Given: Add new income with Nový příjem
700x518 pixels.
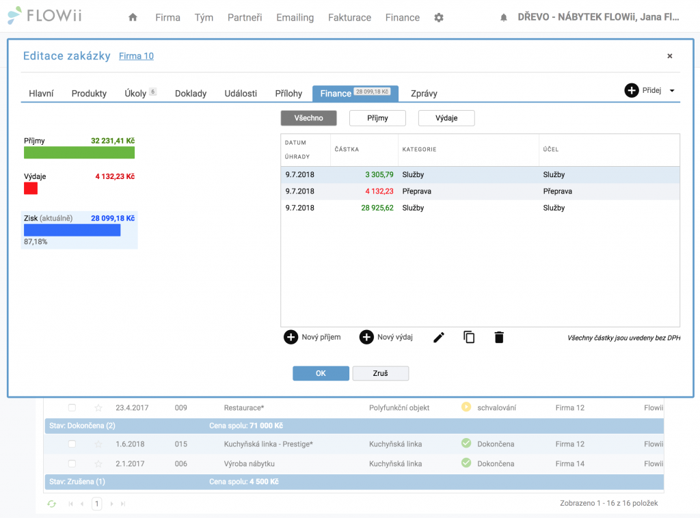Looking at the screenshot, I should tap(312, 337).
